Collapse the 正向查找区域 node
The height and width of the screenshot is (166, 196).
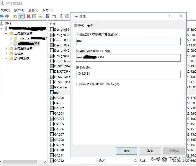[x=6, y=33]
